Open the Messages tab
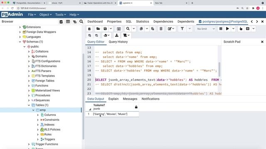266x149 pixels. (130, 99)
